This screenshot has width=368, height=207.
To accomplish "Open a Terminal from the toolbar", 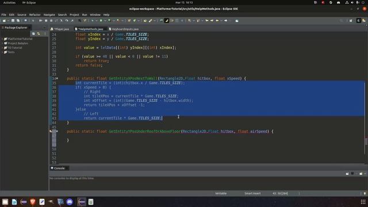I will (x=25, y=21).
